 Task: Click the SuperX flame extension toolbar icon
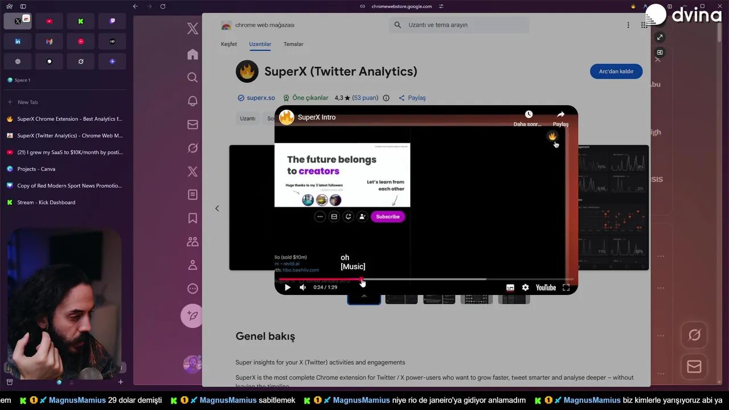pos(633,6)
